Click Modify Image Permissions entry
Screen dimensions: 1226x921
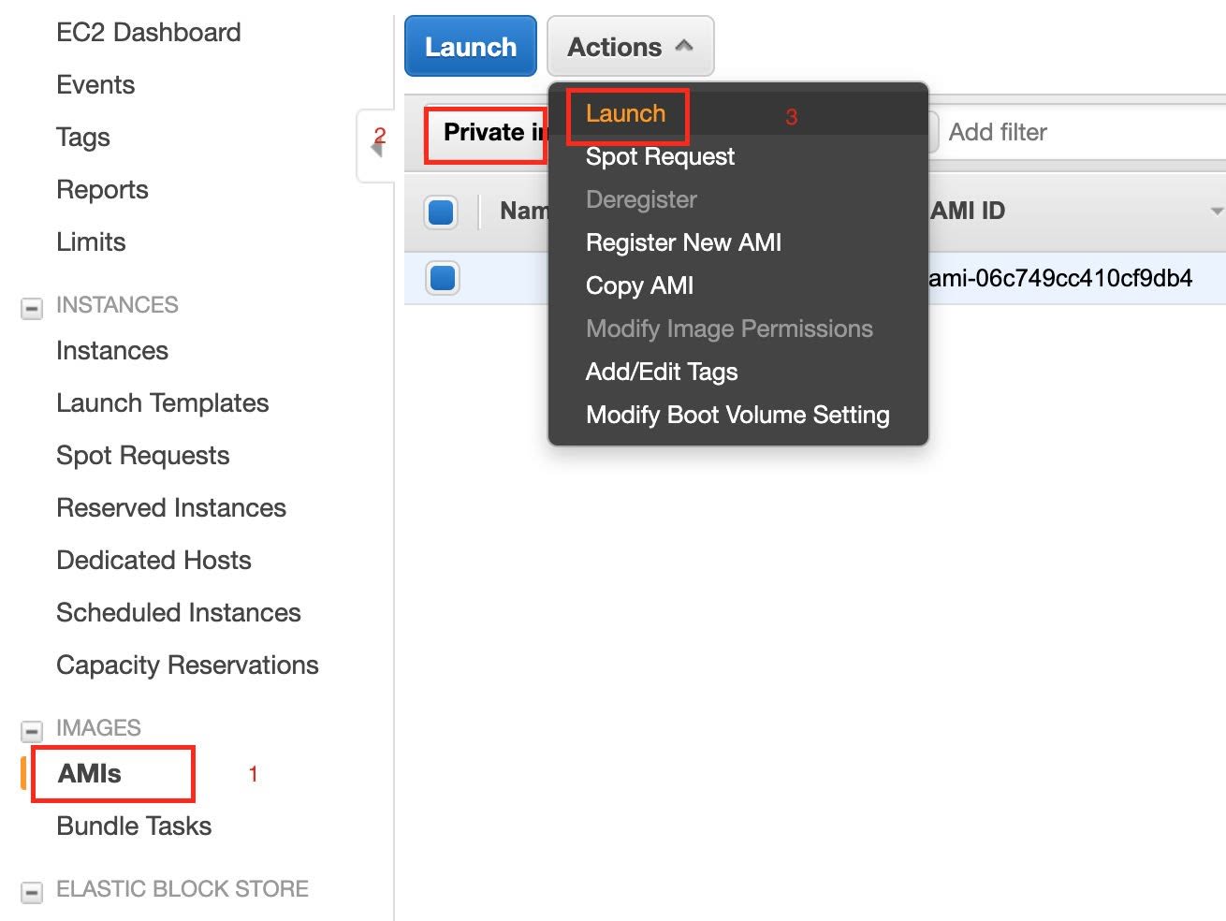pos(729,329)
